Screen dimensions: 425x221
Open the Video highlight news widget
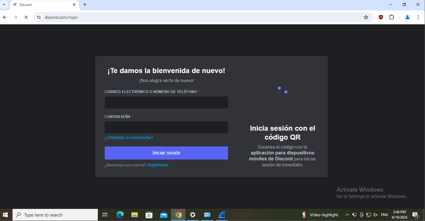tap(320, 215)
